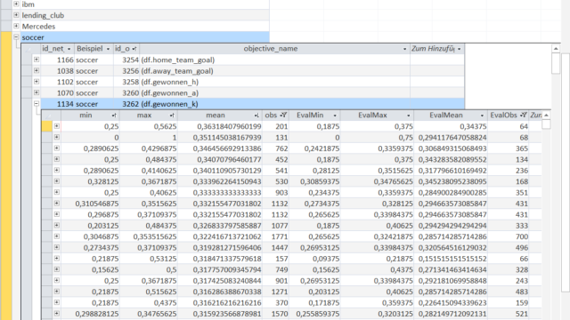Collapse row 1134 df.gewonnen_k
570x320 pixels.
[37, 104]
